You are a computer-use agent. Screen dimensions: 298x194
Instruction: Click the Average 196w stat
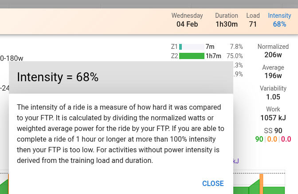point(273,72)
